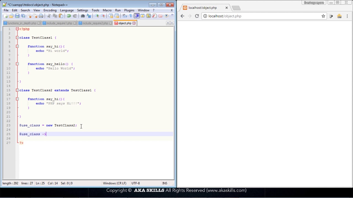Open the Language menu

(67, 10)
